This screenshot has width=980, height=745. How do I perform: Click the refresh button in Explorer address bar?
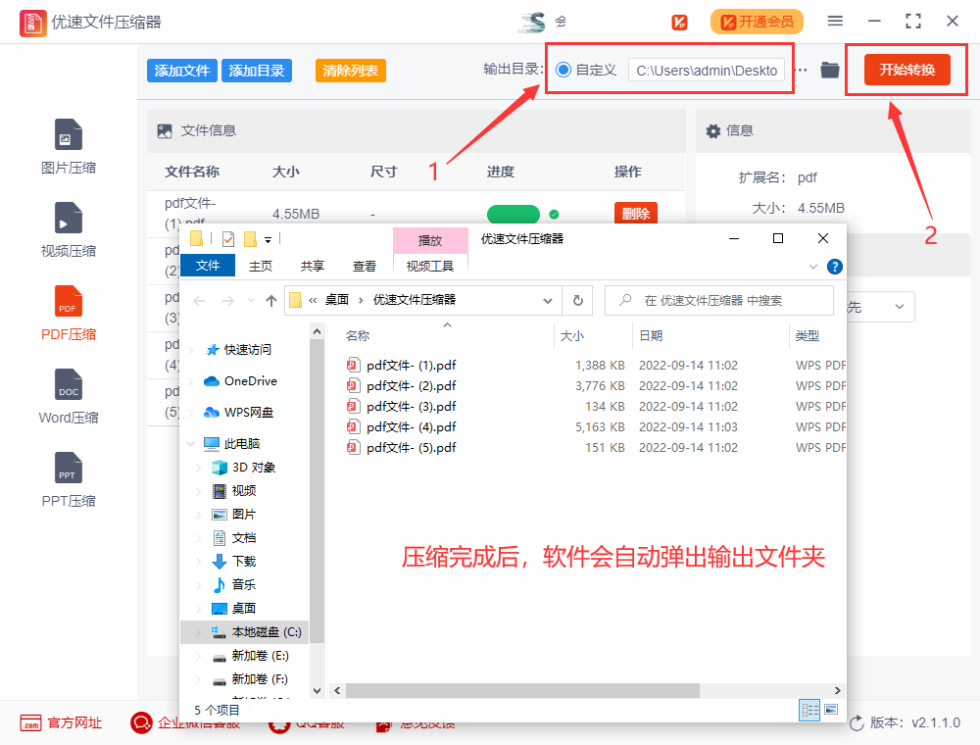[578, 301]
